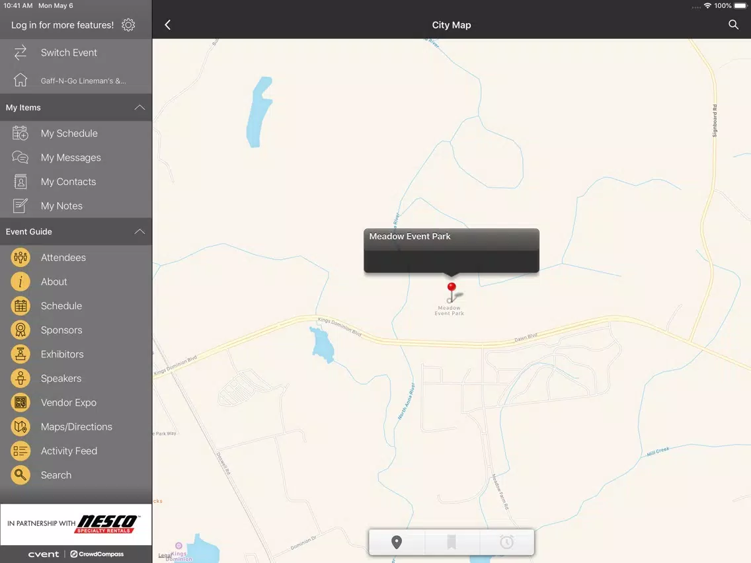Image resolution: width=751 pixels, height=563 pixels.
Task: Open the Attendees list entry
Action: point(75,258)
